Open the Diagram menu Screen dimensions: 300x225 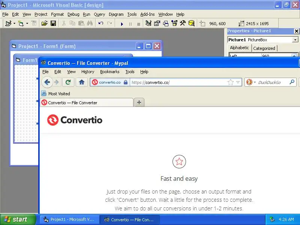pos(116,14)
